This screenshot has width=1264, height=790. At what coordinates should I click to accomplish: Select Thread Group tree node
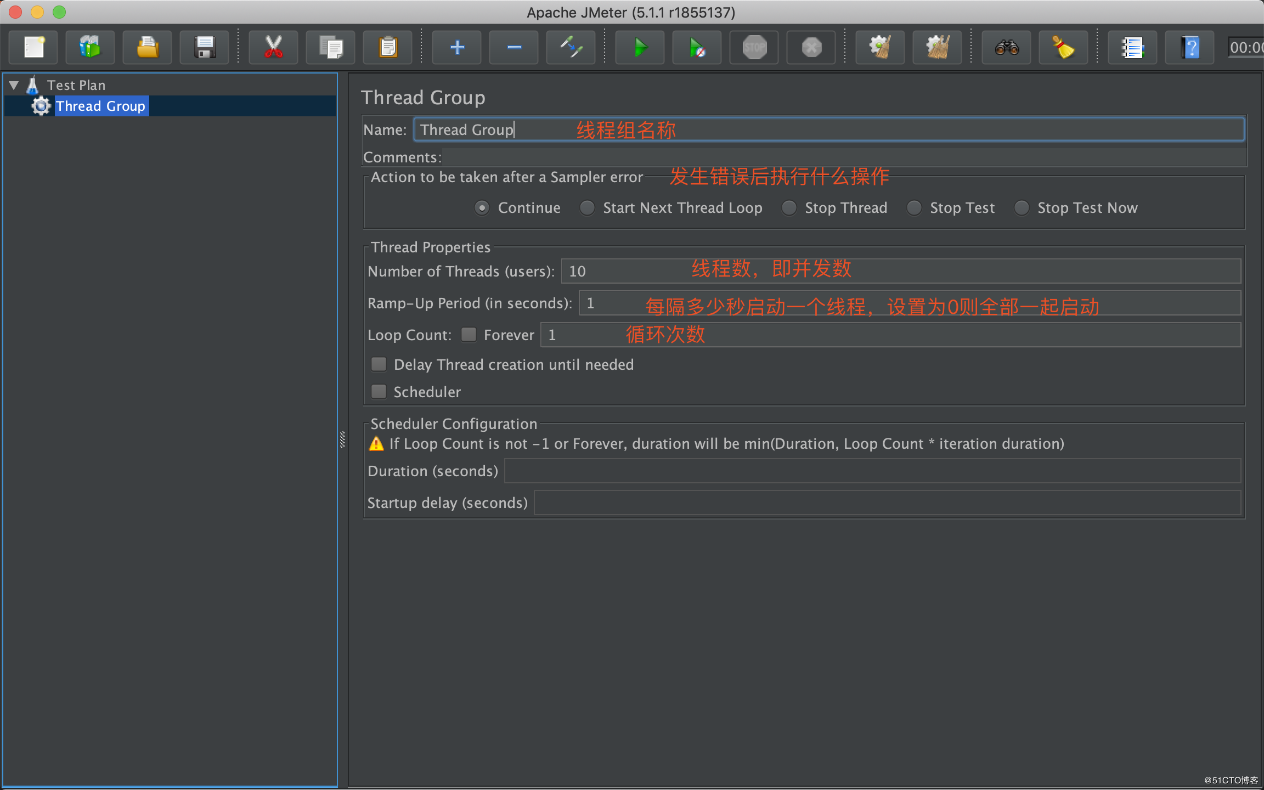tap(100, 106)
